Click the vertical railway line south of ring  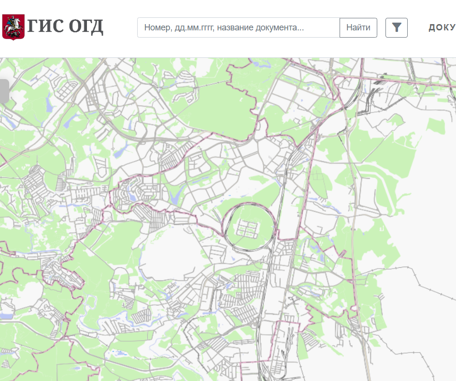[265, 299]
